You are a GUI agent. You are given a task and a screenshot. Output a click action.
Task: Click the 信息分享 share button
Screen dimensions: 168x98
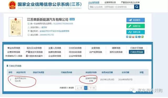(135, 32)
